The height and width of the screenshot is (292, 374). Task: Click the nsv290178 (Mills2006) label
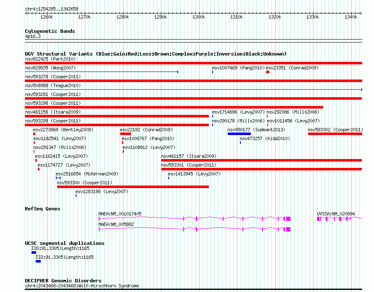tap(238, 121)
